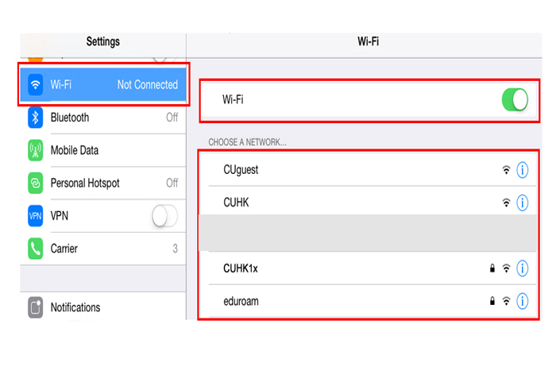Viewport: 556px width, 370px height.
Task: Turn off the Wi-Fi switch
Action: click(x=515, y=99)
